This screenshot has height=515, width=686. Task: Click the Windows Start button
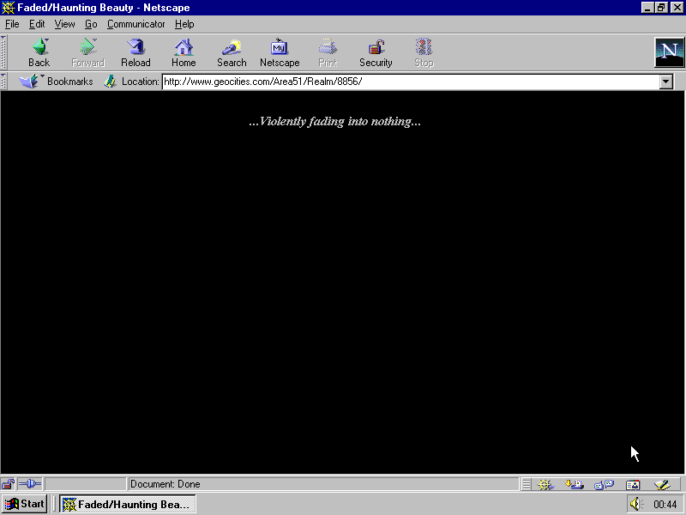(x=24, y=504)
